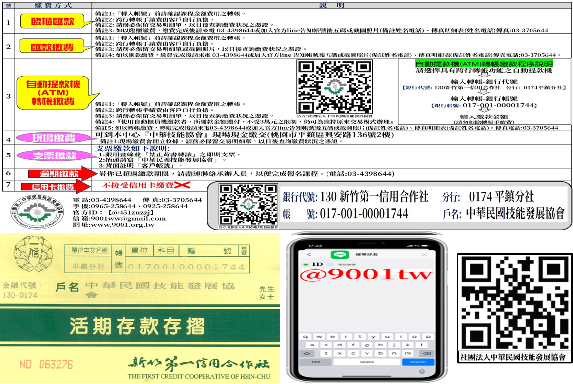Tap the q key on the phone keyboard
This screenshot has height=384, width=573.
(305, 336)
